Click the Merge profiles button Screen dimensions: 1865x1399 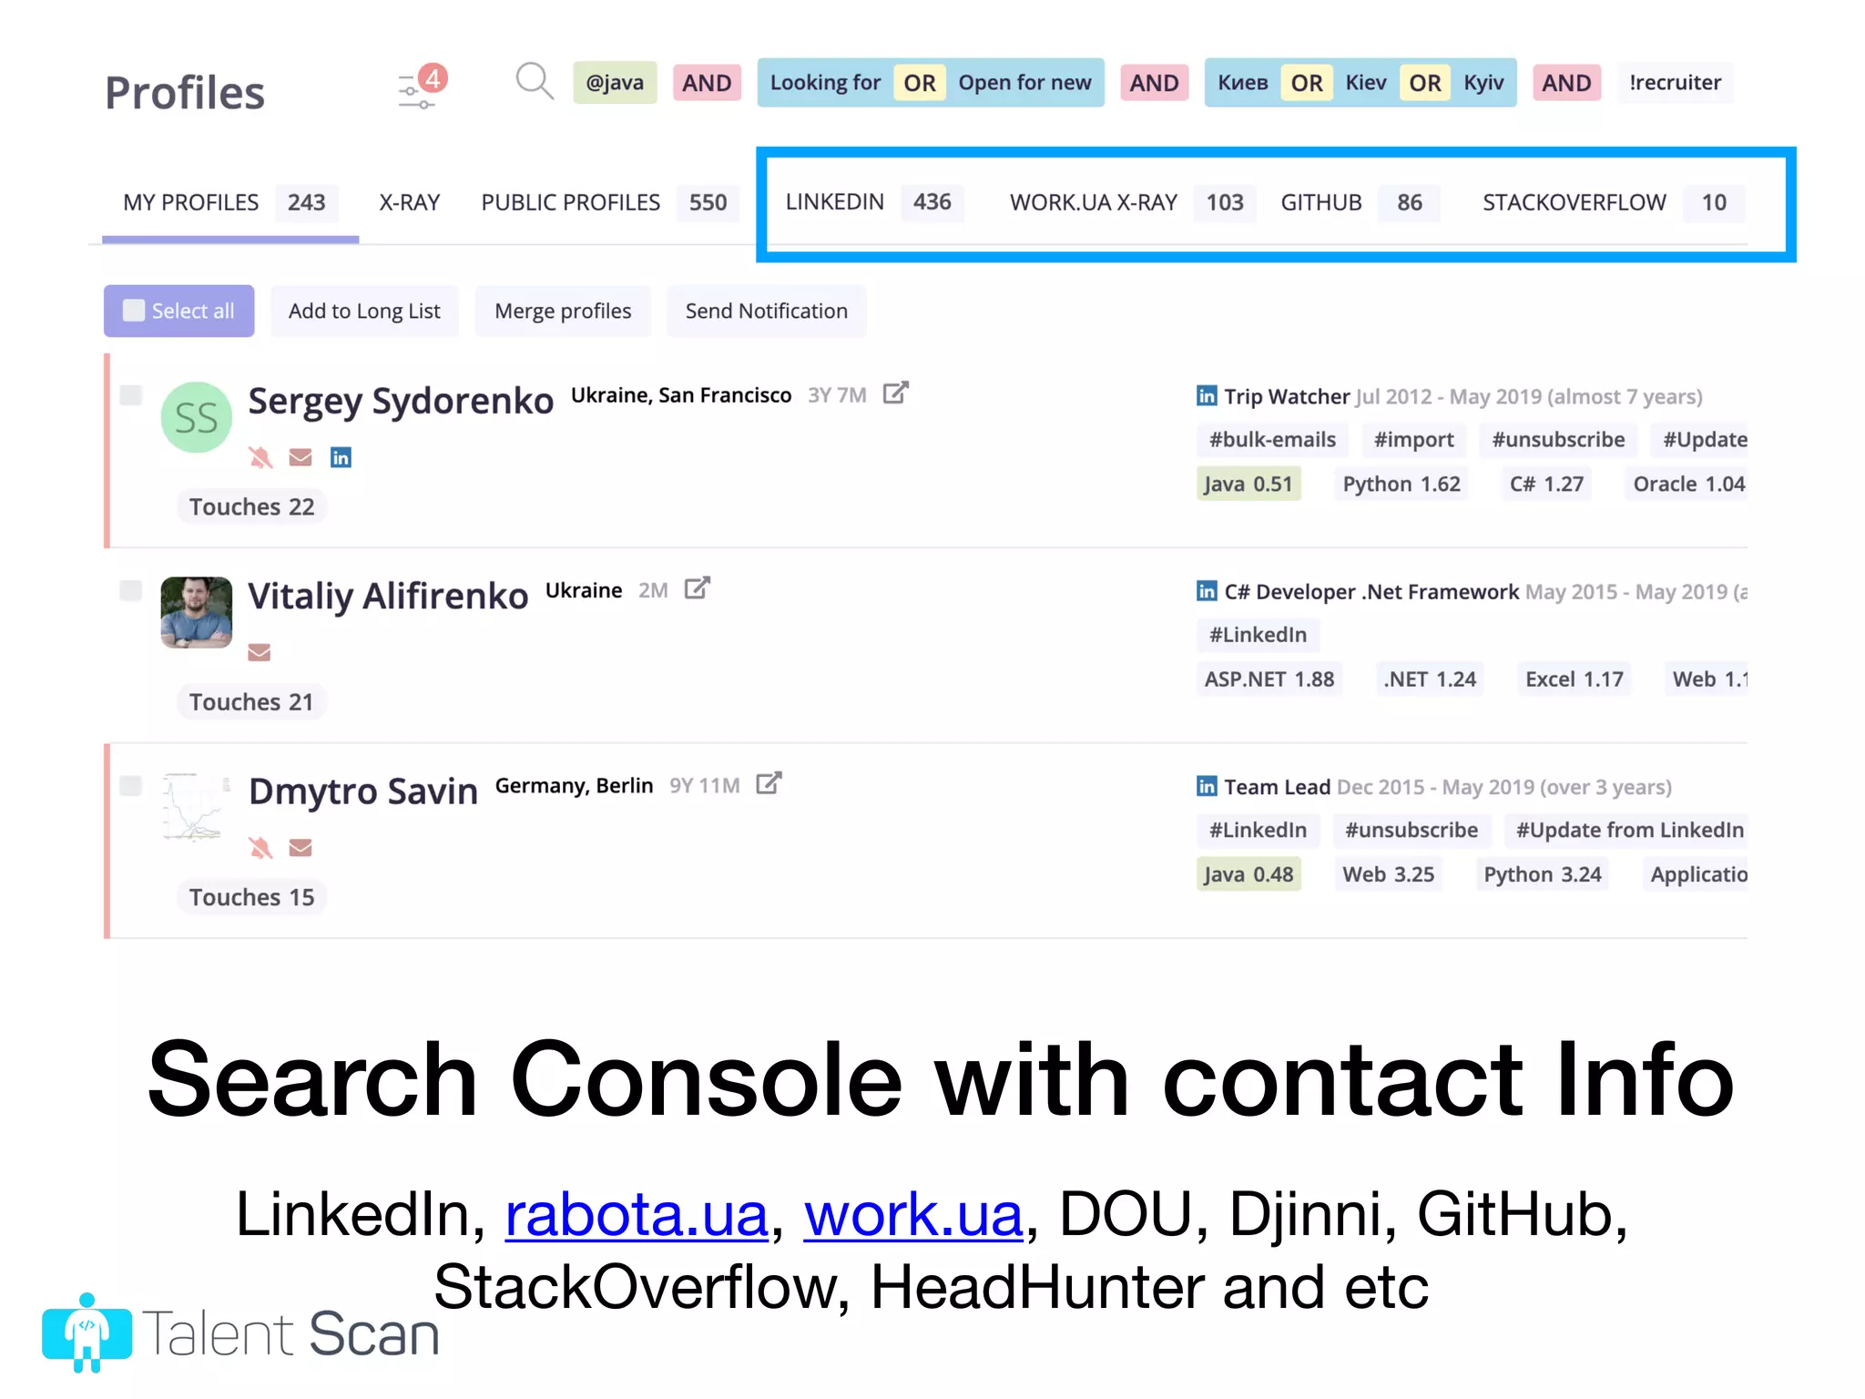[x=563, y=311]
